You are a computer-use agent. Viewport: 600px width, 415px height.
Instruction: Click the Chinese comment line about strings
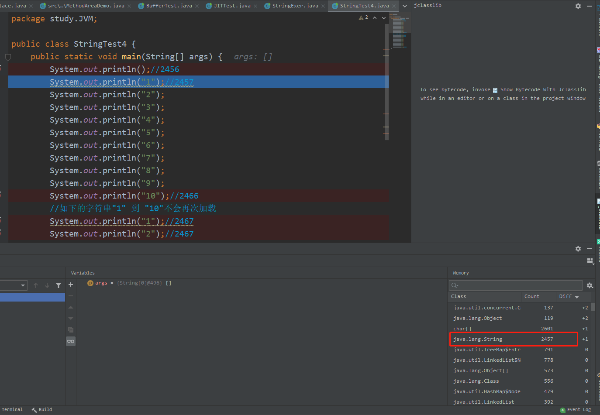click(x=133, y=209)
